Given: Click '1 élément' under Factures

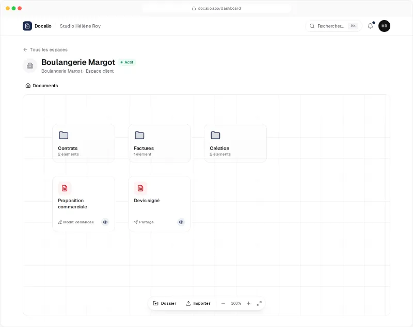Looking at the screenshot, I should click(142, 154).
